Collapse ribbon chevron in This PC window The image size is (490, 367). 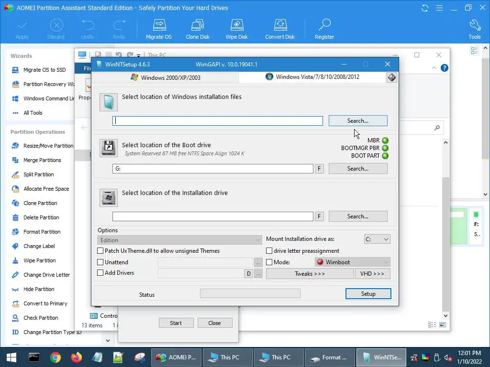point(434,68)
